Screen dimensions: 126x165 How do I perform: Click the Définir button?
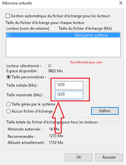click(x=105, y=111)
